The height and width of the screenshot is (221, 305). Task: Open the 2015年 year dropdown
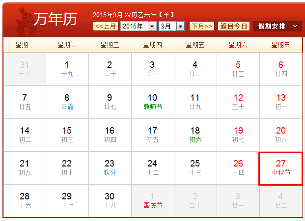pos(139,26)
